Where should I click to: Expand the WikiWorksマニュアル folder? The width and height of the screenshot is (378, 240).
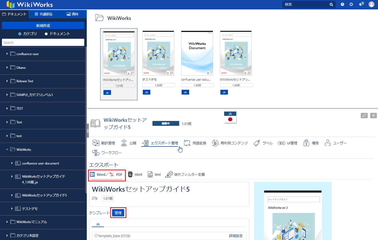tap(7, 222)
